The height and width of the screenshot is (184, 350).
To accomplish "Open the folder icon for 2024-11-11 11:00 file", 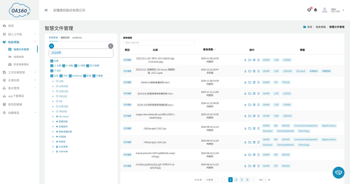I will [x=250, y=94].
